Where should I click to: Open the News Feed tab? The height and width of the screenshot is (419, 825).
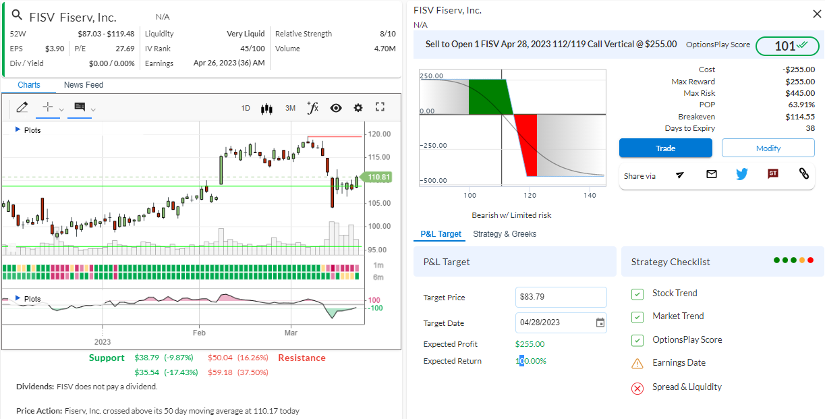point(84,85)
